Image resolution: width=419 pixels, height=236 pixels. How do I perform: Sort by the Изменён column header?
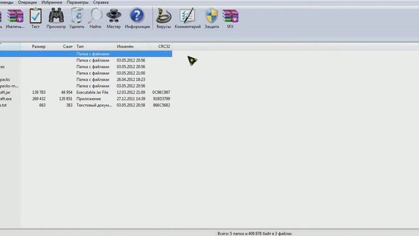click(125, 47)
